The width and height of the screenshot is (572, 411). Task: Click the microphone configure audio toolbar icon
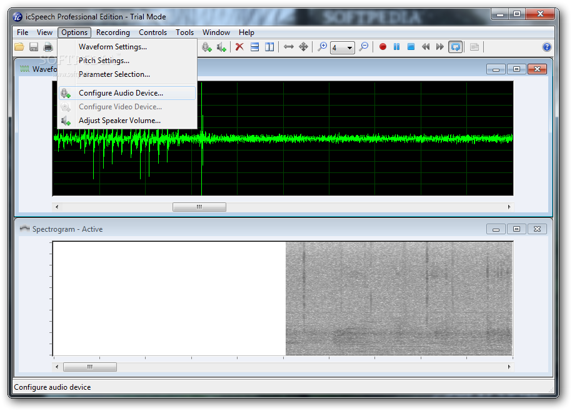[207, 47]
